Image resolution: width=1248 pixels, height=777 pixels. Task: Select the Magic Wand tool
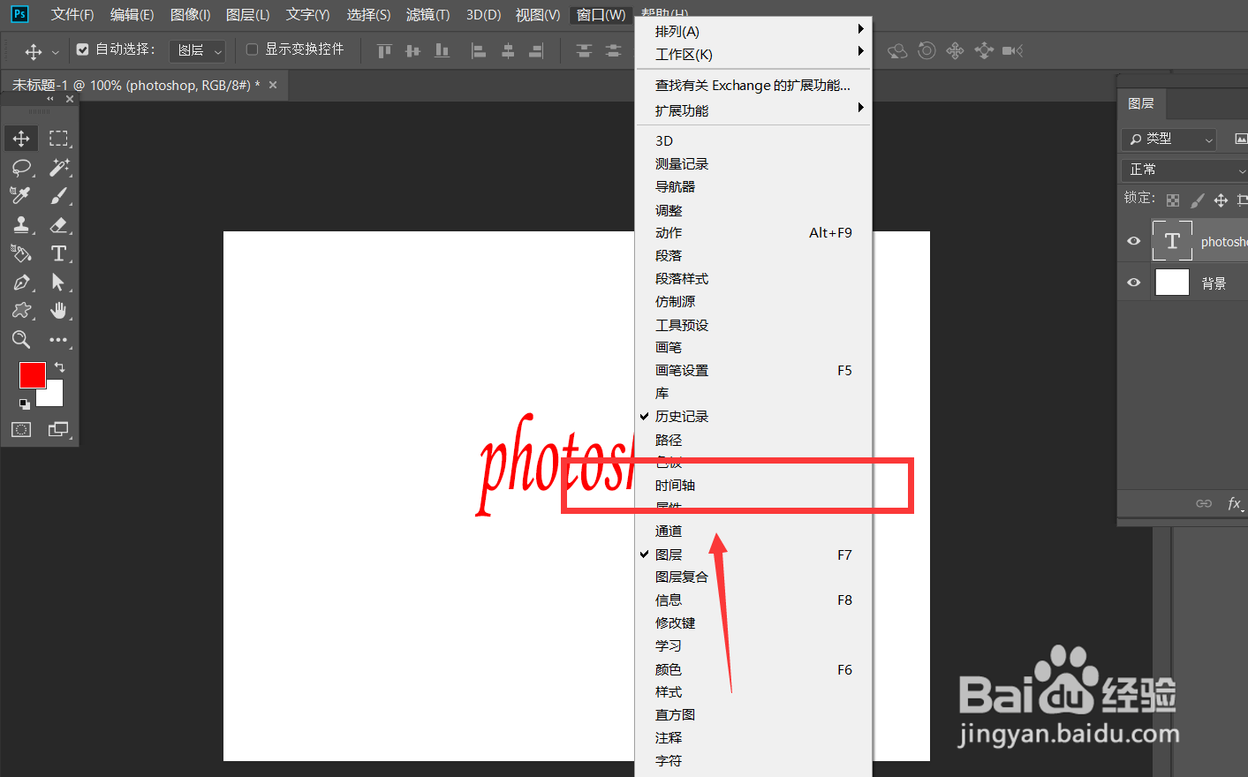coord(58,167)
